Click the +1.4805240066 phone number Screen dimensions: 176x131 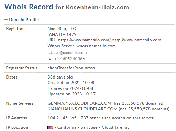[69, 59]
